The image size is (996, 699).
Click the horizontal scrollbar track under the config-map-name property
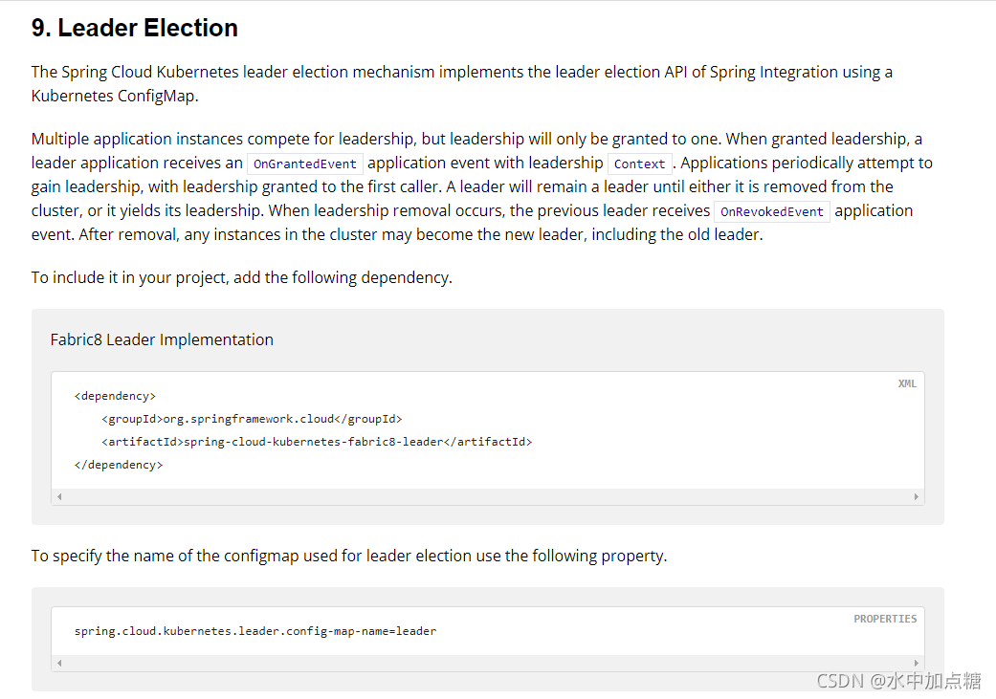pyautogui.click(x=488, y=663)
